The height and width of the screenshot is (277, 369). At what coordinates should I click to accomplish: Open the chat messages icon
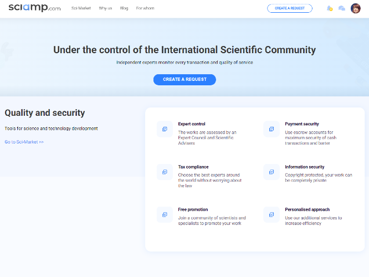[342, 8]
